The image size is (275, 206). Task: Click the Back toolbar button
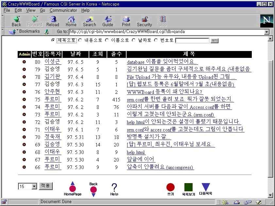coord(16,21)
